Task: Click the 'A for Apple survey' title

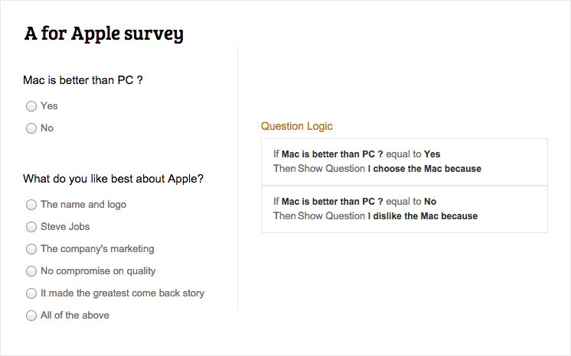Action: 104,34
